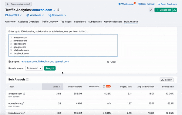182x115 pixels.
Task: Click the 3.8B visits value for amazon.com
Action: (59, 94)
